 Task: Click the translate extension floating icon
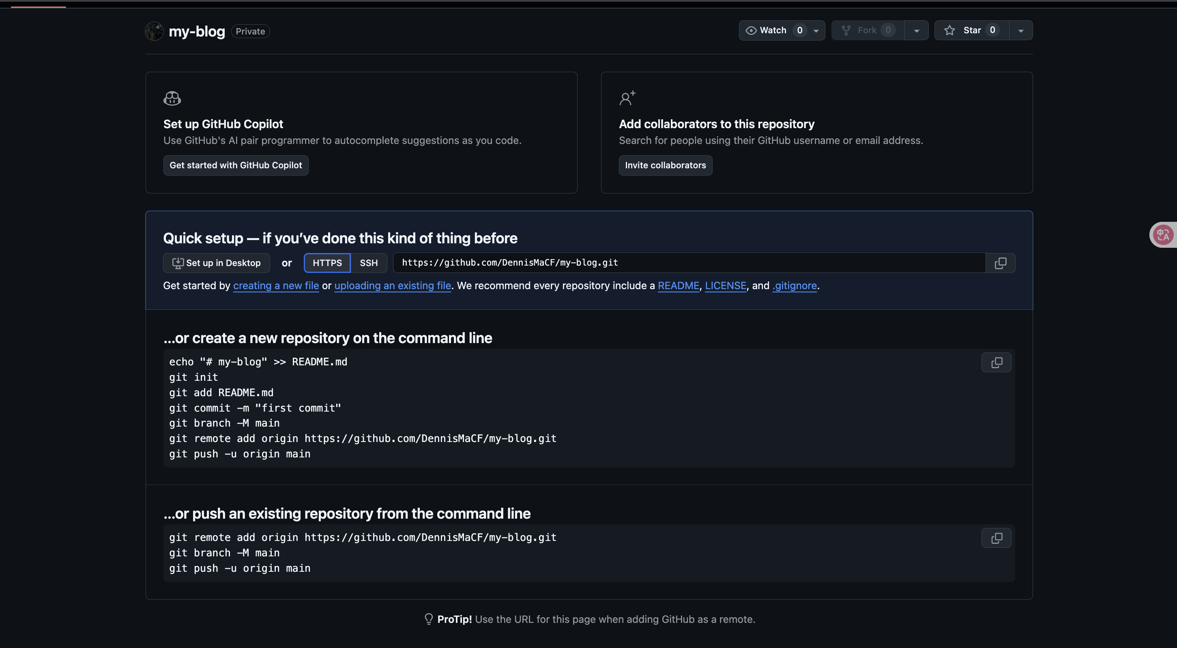point(1163,235)
